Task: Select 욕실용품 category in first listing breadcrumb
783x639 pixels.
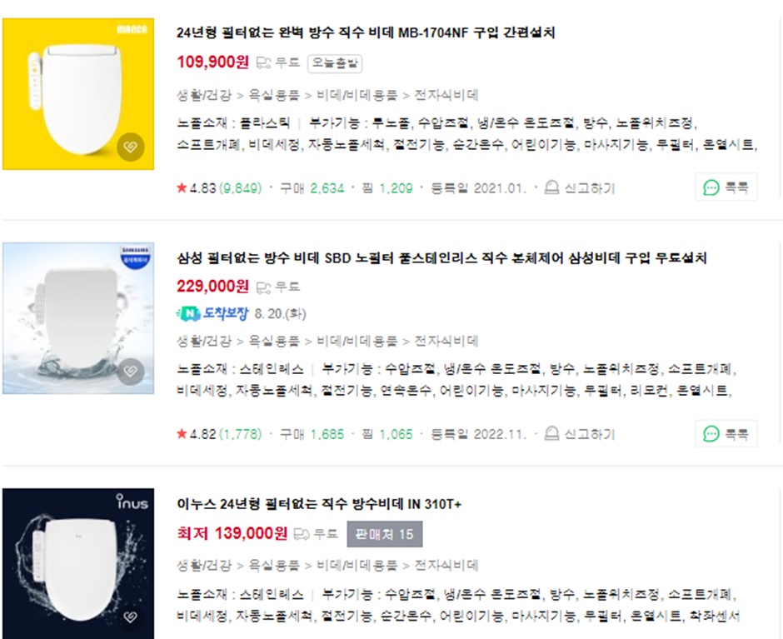Action: click(274, 95)
